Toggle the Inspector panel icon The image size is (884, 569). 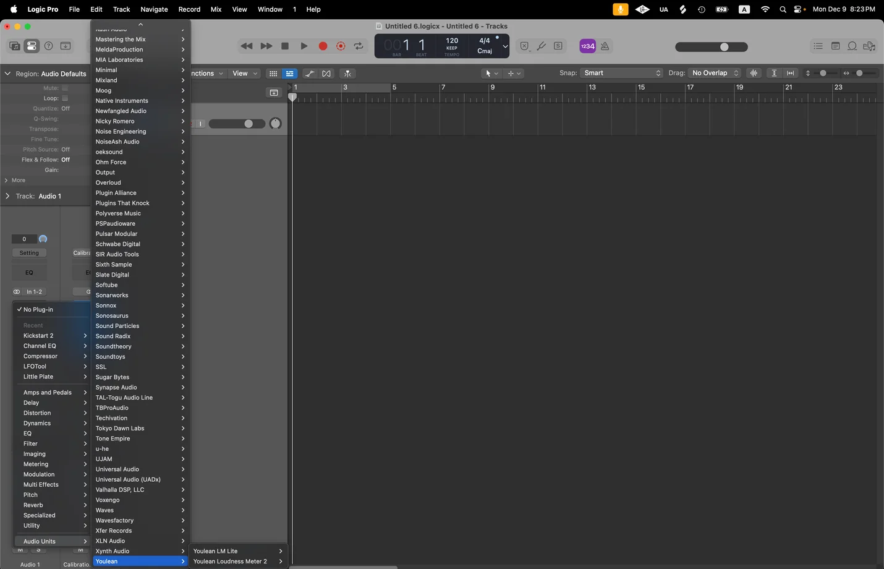click(32, 46)
